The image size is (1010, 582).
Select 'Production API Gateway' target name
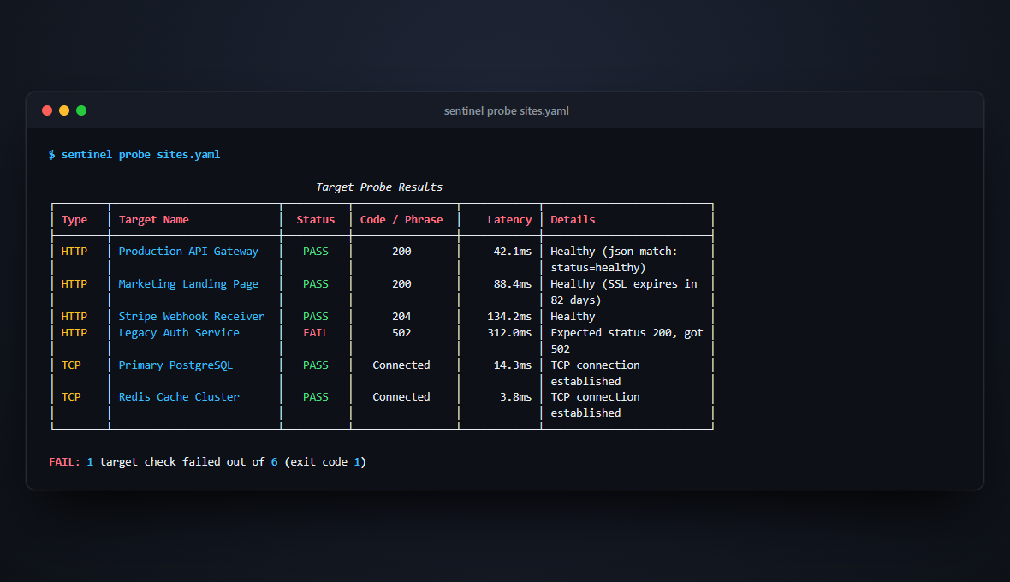(188, 251)
